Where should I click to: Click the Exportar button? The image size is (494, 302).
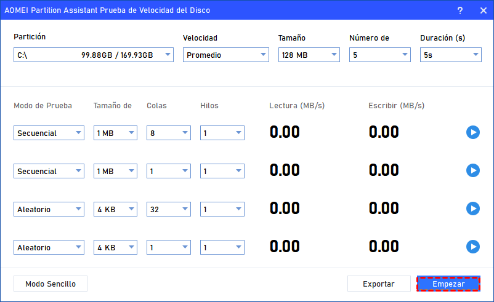coord(378,284)
